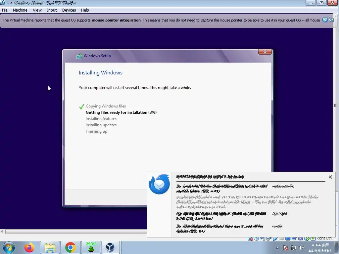Open the Help menu
Viewport: 339px width, 254px height.
coord(85,10)
